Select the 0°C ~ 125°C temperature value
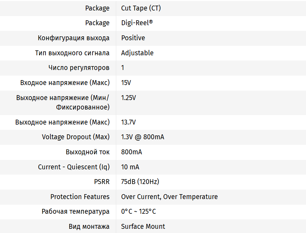The width and height of the screenshot is (306, 233). tap(139, 211)
